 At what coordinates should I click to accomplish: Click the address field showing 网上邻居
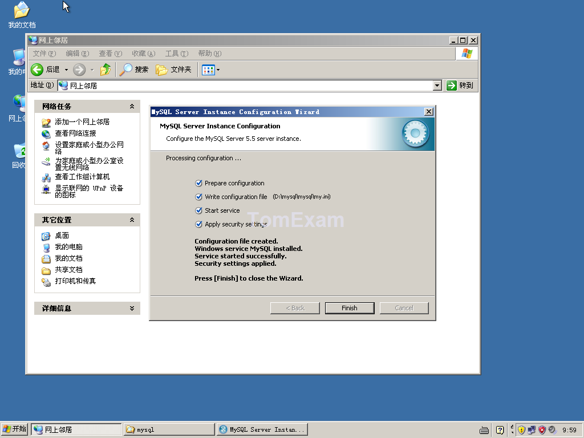coord(245,86)
